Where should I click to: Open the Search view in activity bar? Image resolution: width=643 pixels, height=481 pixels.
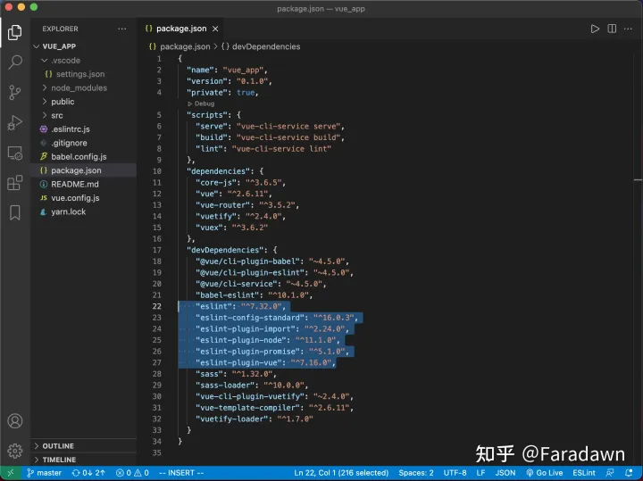coord(15,62)
